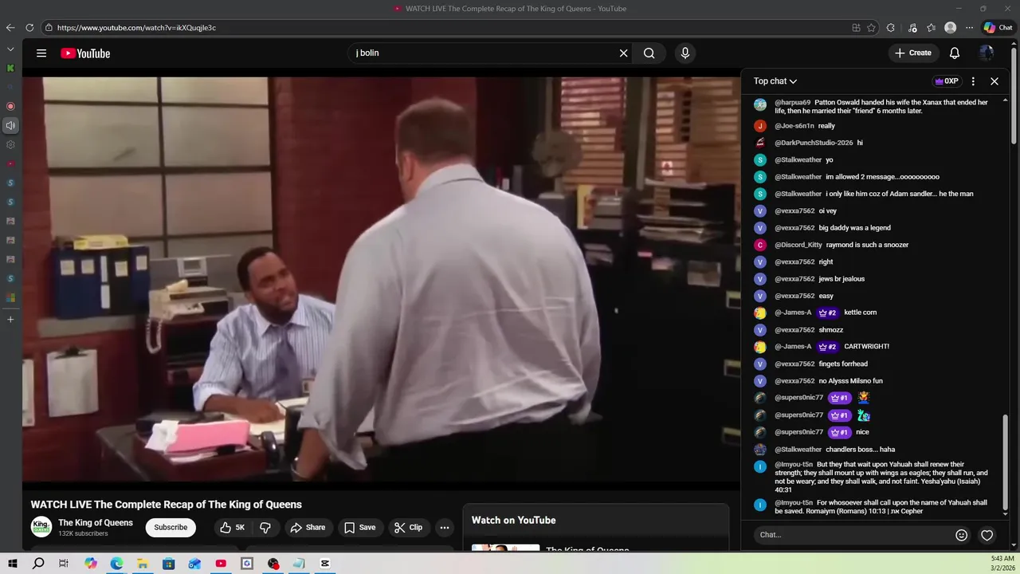
Task: Go to YouTube home via logo
Action: tap(85, 53)
